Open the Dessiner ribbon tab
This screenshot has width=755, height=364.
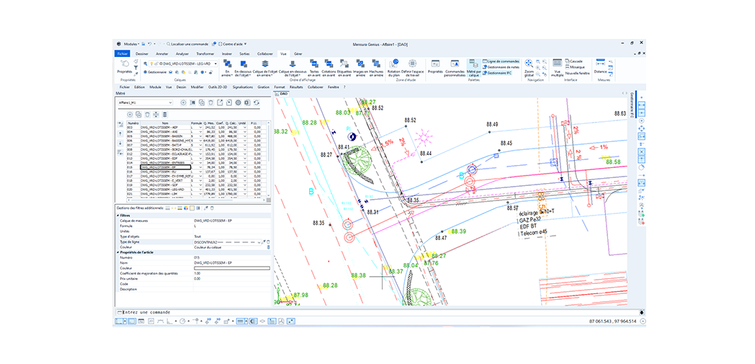tap(142, 54)
